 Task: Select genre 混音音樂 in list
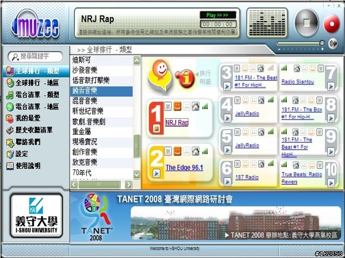pos(101,101)
